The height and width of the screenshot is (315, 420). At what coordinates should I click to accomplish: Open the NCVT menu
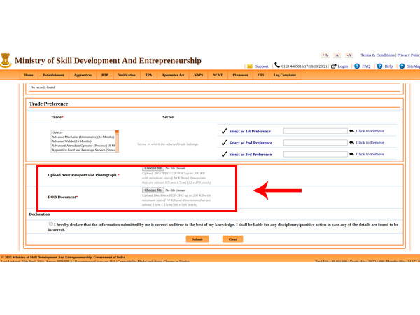[x=218, y=75]
